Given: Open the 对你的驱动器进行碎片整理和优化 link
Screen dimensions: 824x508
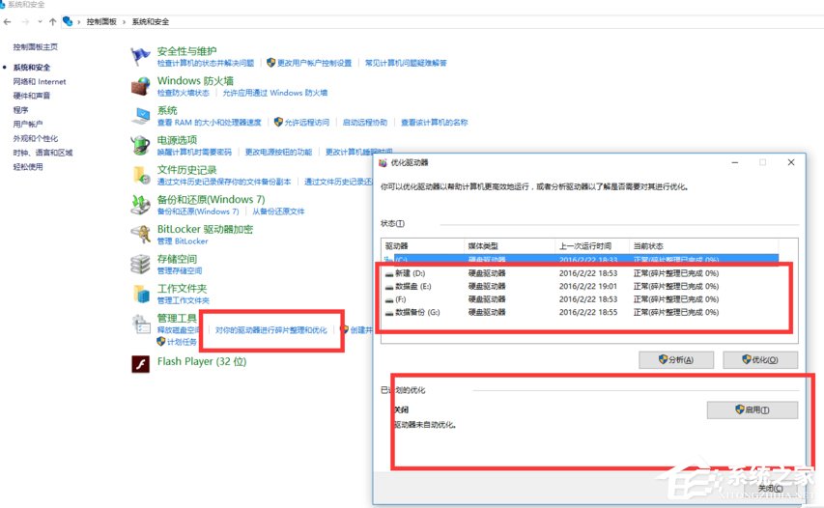Looking at the screenshot, I should 277,330.
